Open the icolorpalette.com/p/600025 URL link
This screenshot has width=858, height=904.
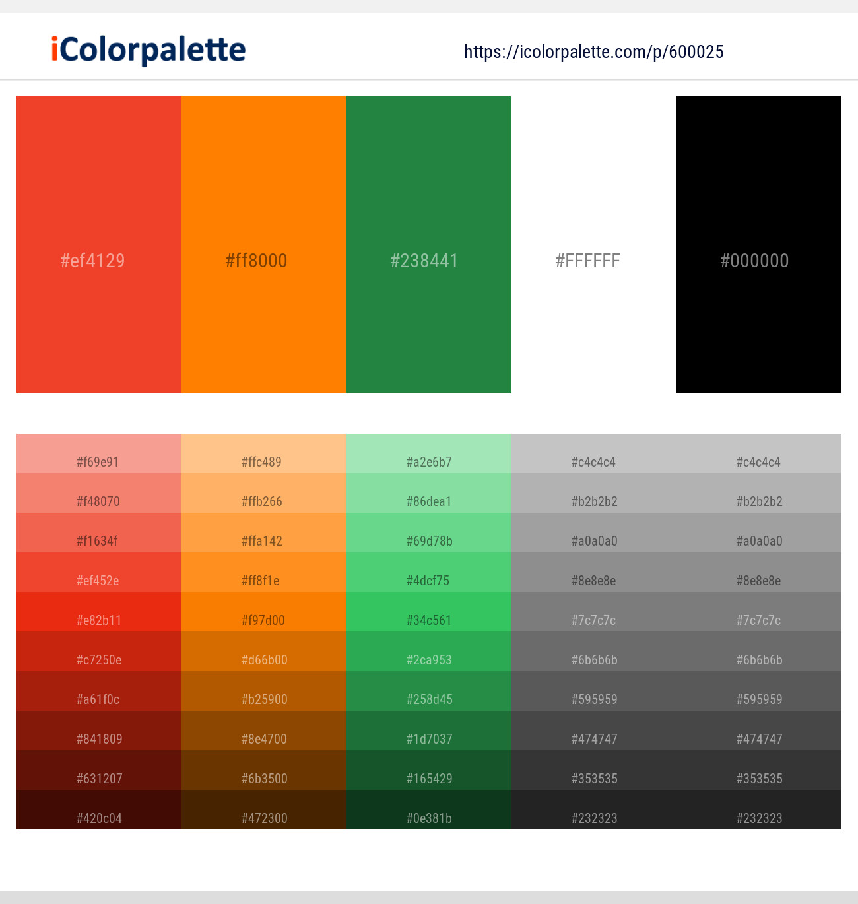(593, 52)
